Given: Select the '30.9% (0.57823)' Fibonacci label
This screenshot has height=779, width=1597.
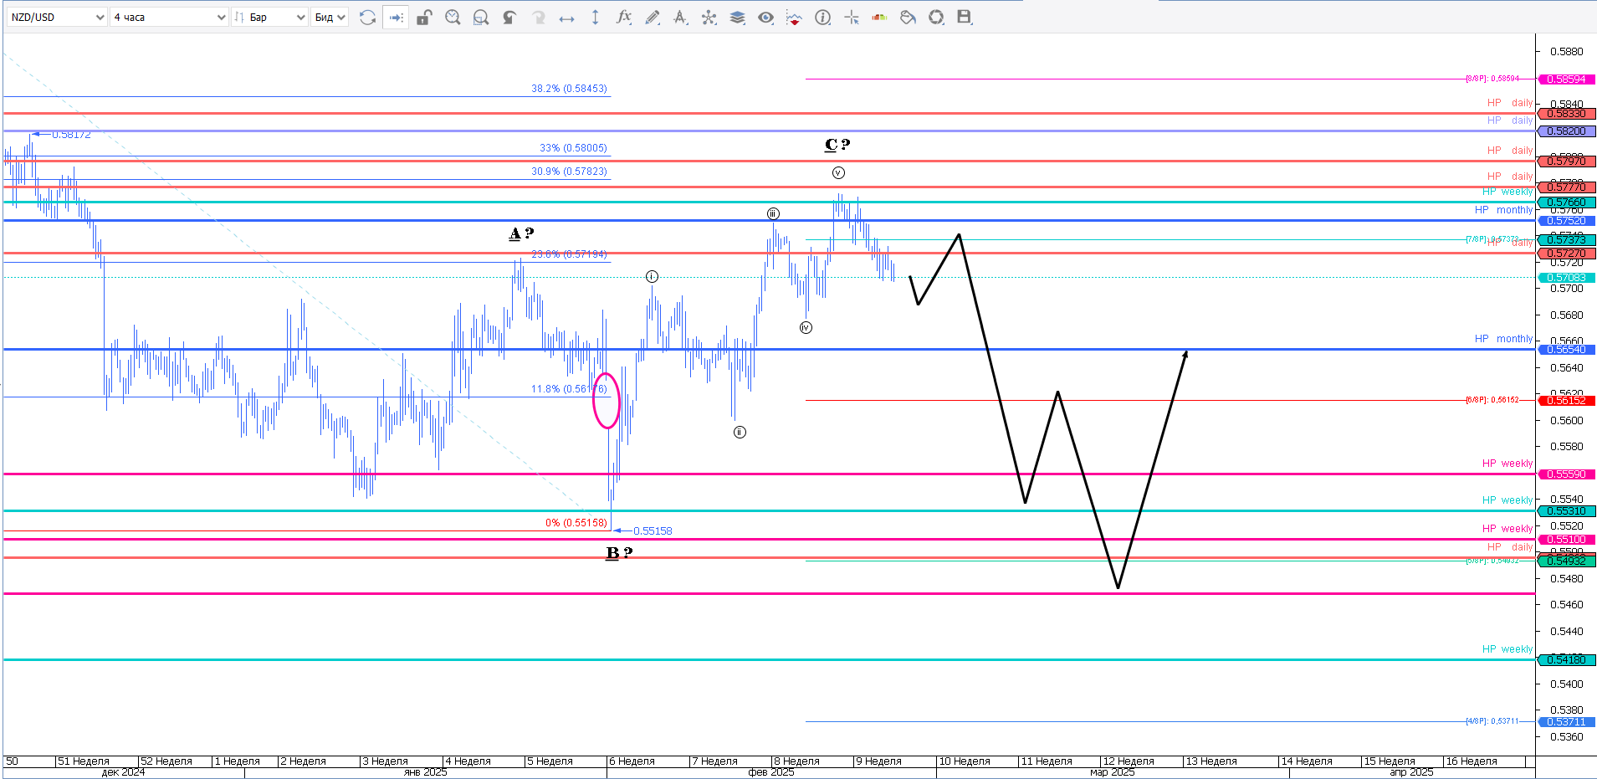Looking at the screenshot, I should 569,172.
